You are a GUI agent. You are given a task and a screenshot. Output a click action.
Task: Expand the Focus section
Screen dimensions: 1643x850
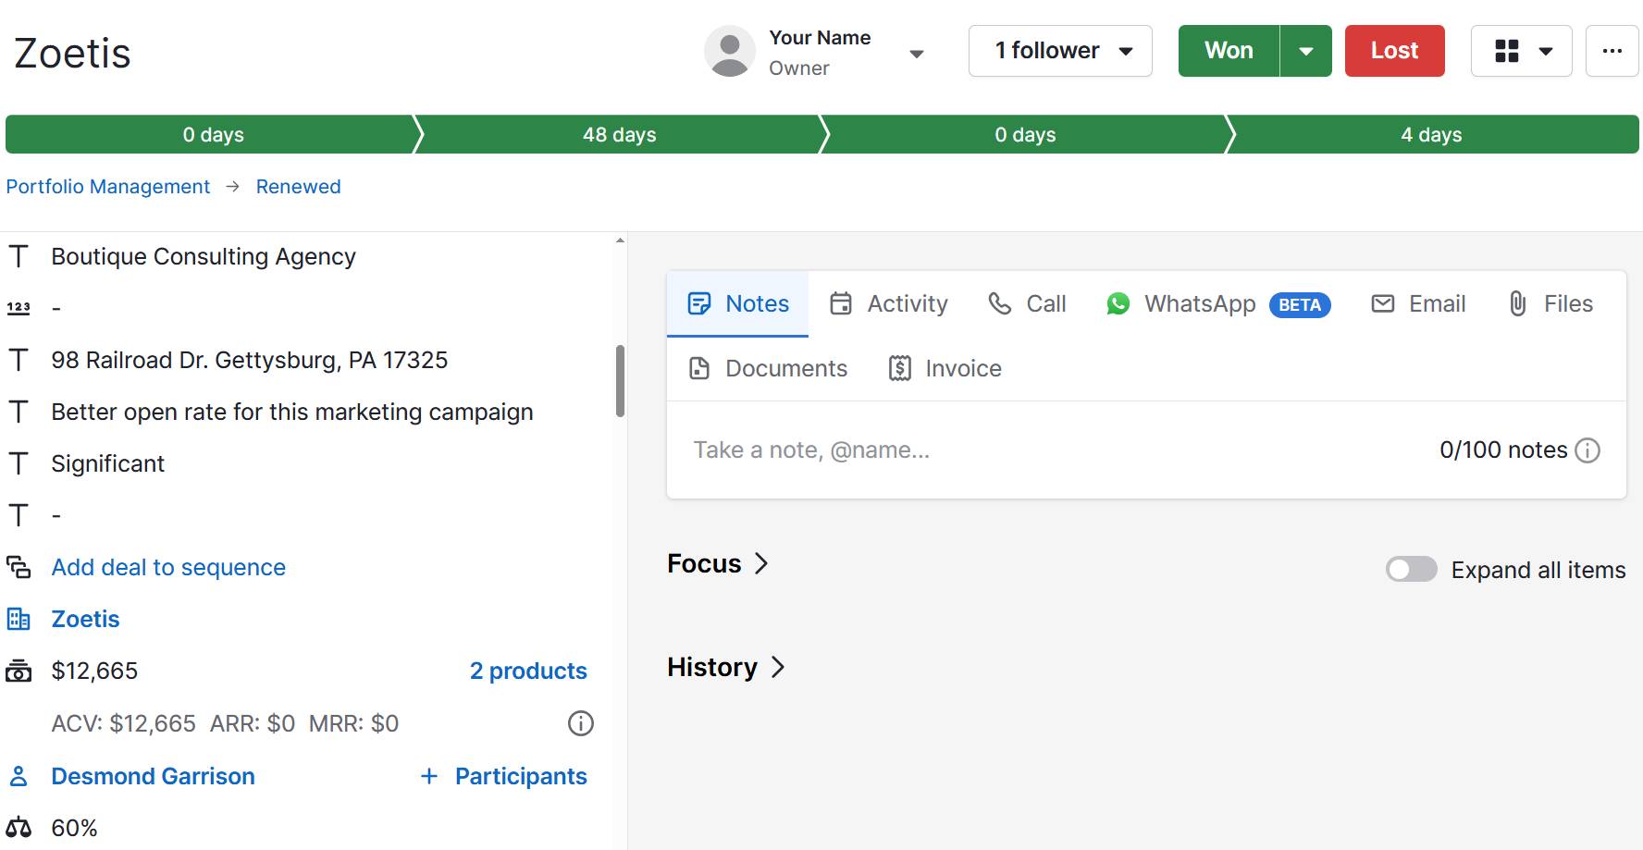[718, 563]
